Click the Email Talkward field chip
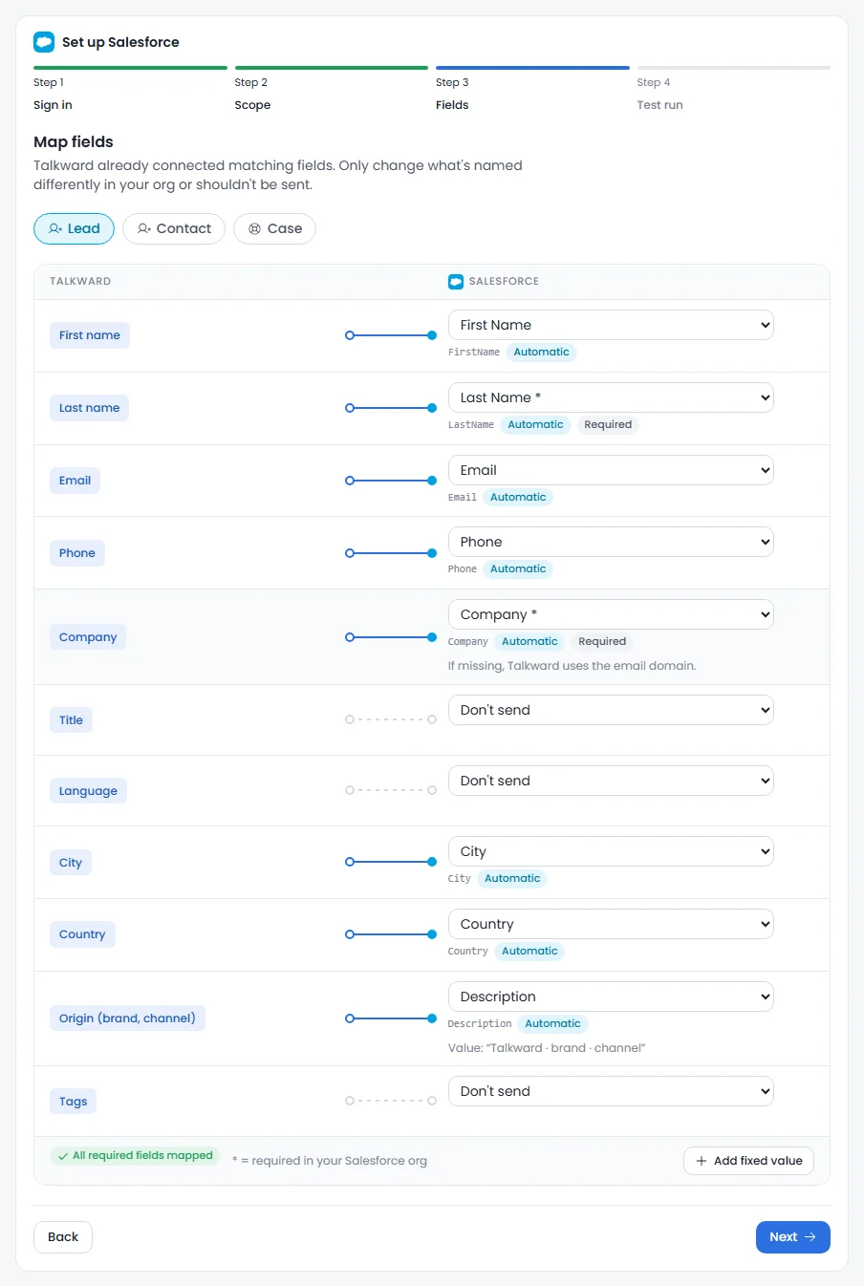The image size is (864, 1286). click(x=75, y=481)
